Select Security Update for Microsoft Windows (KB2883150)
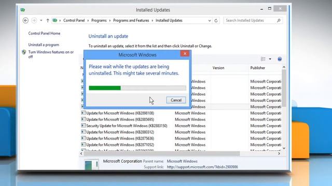 (x=127, y=126)
